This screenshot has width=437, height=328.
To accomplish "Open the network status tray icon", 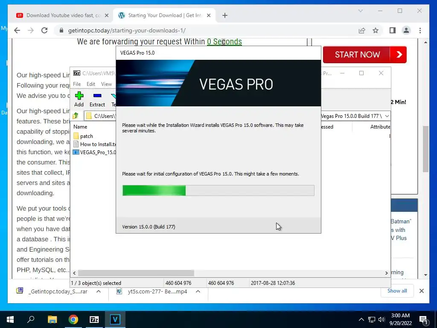I will point(372,319).
